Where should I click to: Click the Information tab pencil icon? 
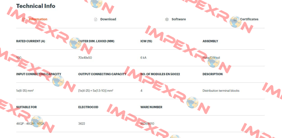click(x=24, y=19)
